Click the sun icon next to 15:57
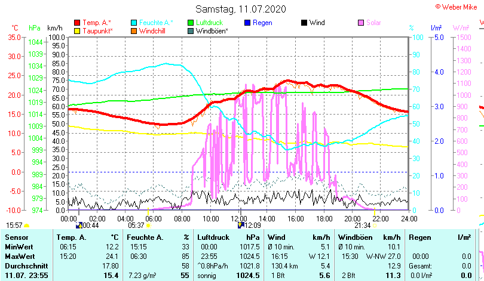This screenshot has width=484, height=281. [27, 226]
